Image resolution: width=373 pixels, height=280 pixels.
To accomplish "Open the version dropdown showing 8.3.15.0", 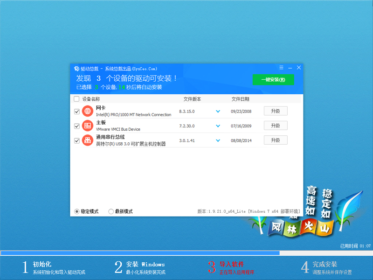I will coord(218,111).
